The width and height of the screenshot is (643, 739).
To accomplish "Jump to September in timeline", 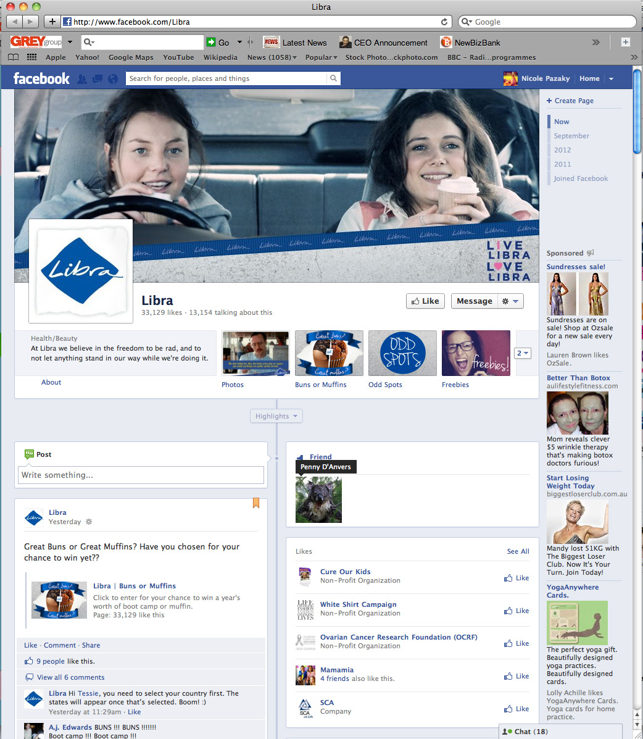I will click(x=571, y=136).
